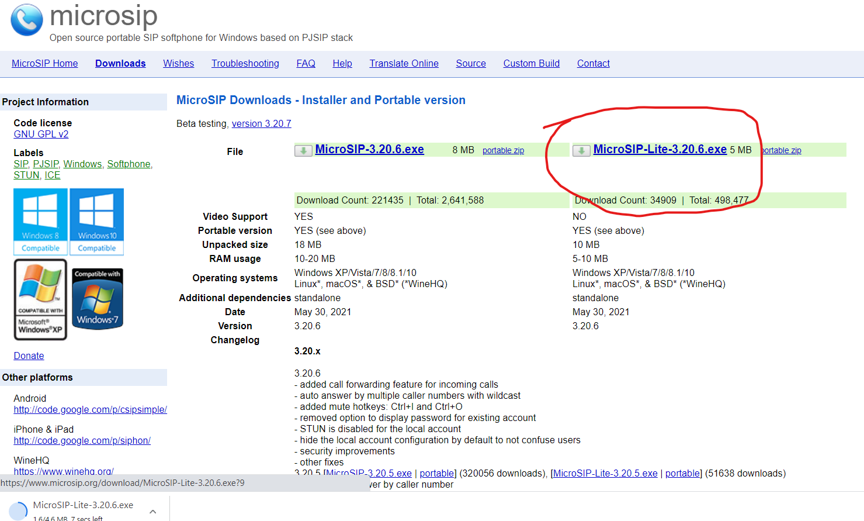Click the download progress spinner icon in the download bar
This screenshot has height=521, width=864.
(x=18, y=511)
